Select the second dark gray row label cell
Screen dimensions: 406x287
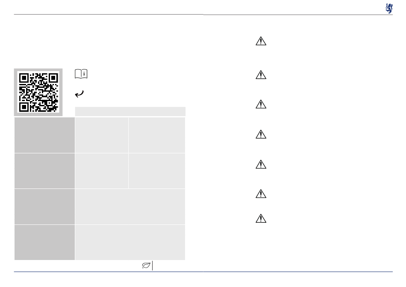tap(44, 171)
